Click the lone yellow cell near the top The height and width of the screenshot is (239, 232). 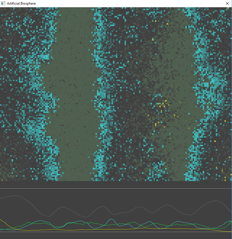point(156,21)
